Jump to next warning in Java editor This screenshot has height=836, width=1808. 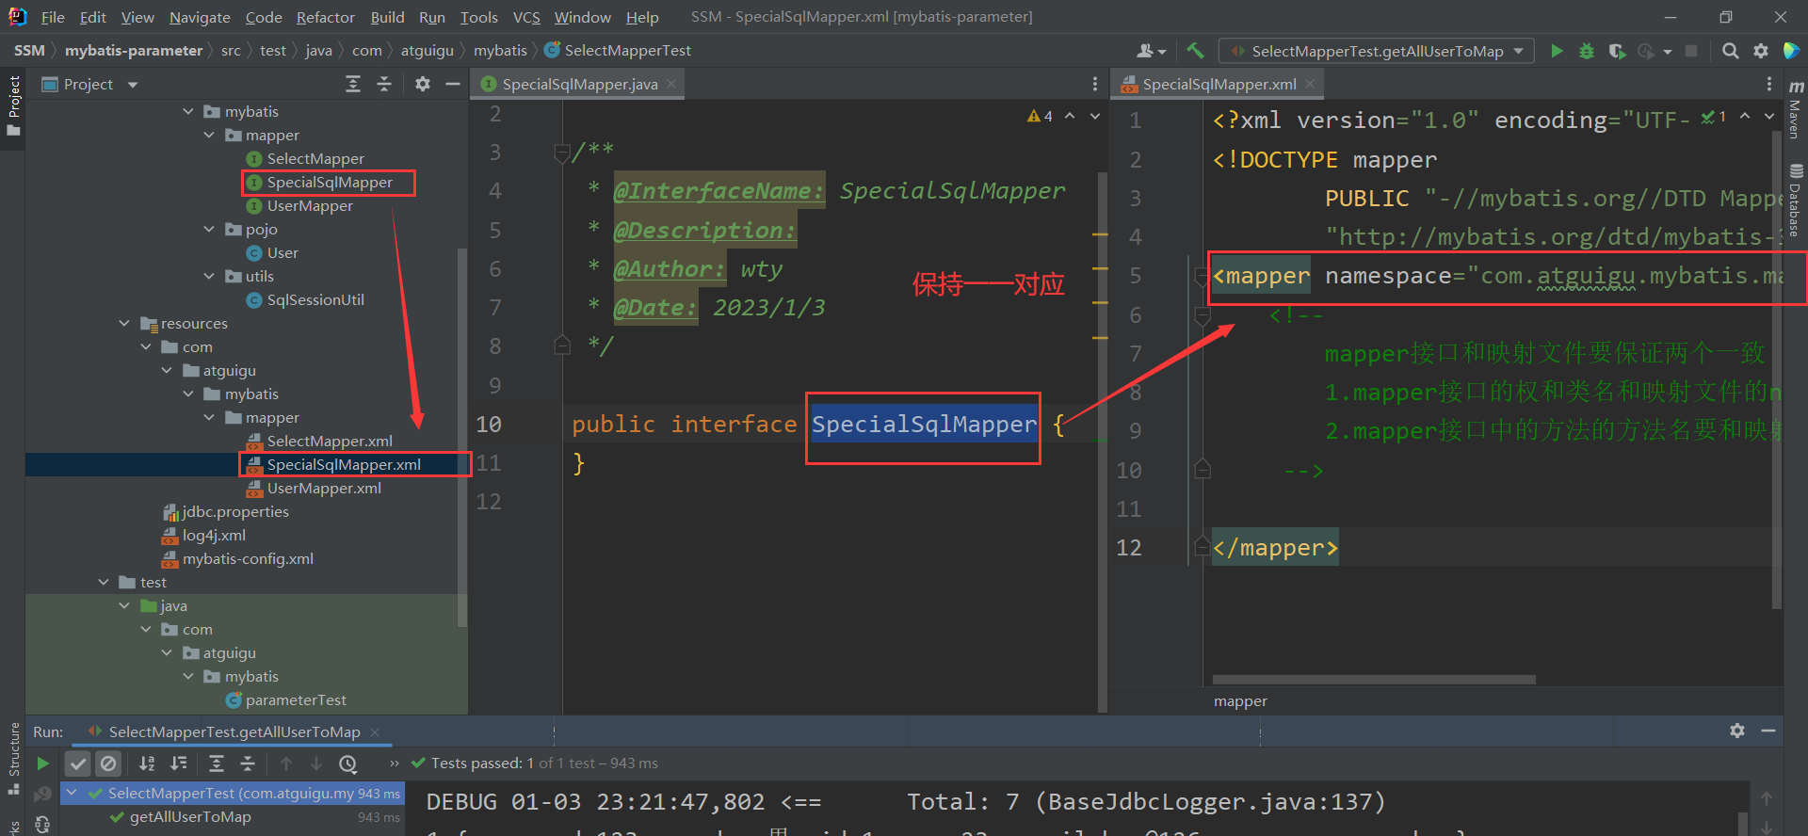pyautogui.click(x=1095, y=116)
